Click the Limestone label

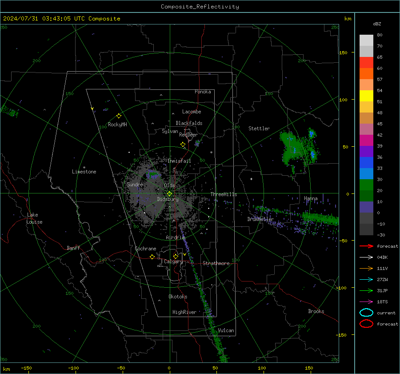(84, 172)
